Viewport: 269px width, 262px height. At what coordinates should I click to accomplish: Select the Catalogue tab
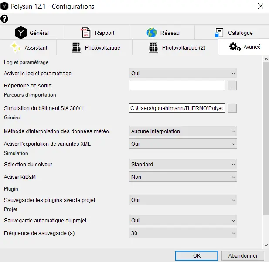tap(233, 33)
